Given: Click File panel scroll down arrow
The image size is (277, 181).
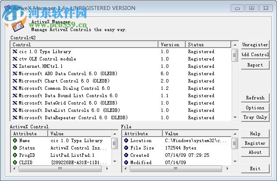Looking at the screenshot, I should coord(235,162).
